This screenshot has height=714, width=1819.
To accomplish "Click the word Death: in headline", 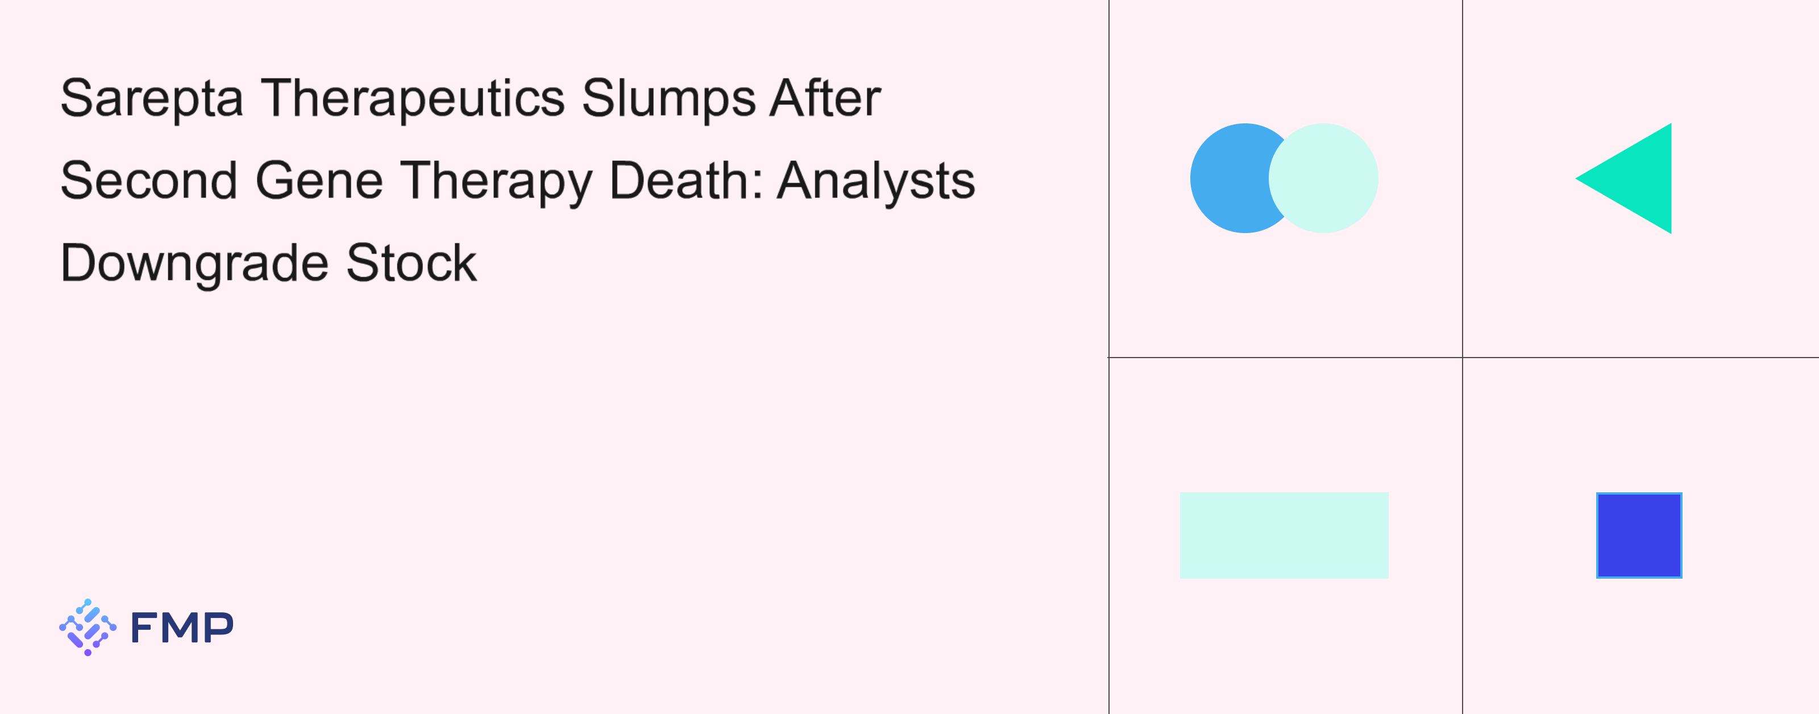I will [686, 180].
